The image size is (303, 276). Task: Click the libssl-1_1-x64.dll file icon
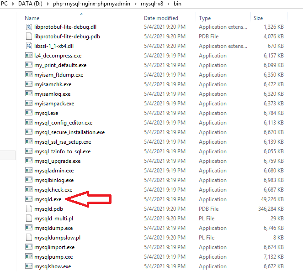click(x=29, y=46)
